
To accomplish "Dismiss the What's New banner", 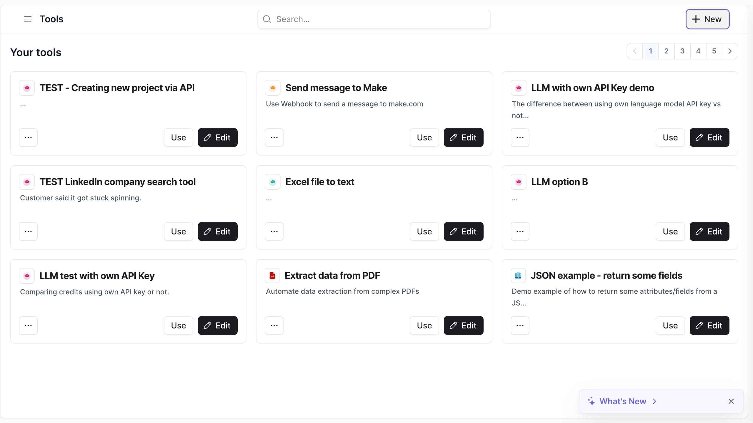I will click(x=731, y=401).
